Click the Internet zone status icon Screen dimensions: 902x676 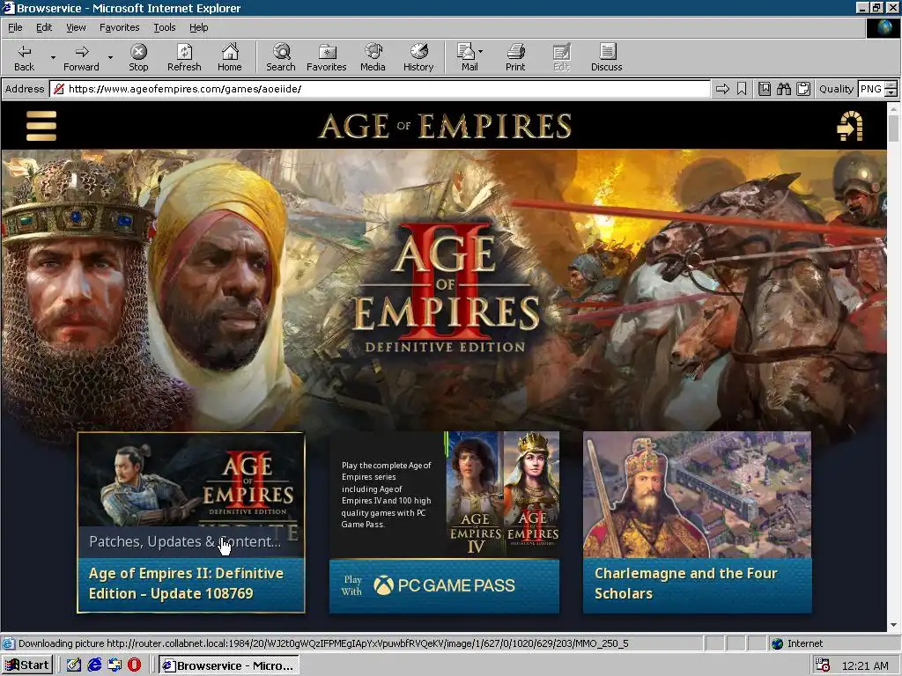coord(777,643)
